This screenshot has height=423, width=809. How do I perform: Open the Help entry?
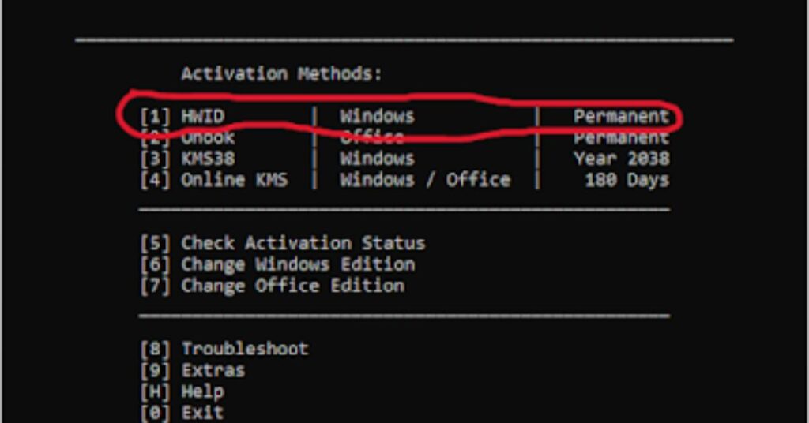[203, 392]
